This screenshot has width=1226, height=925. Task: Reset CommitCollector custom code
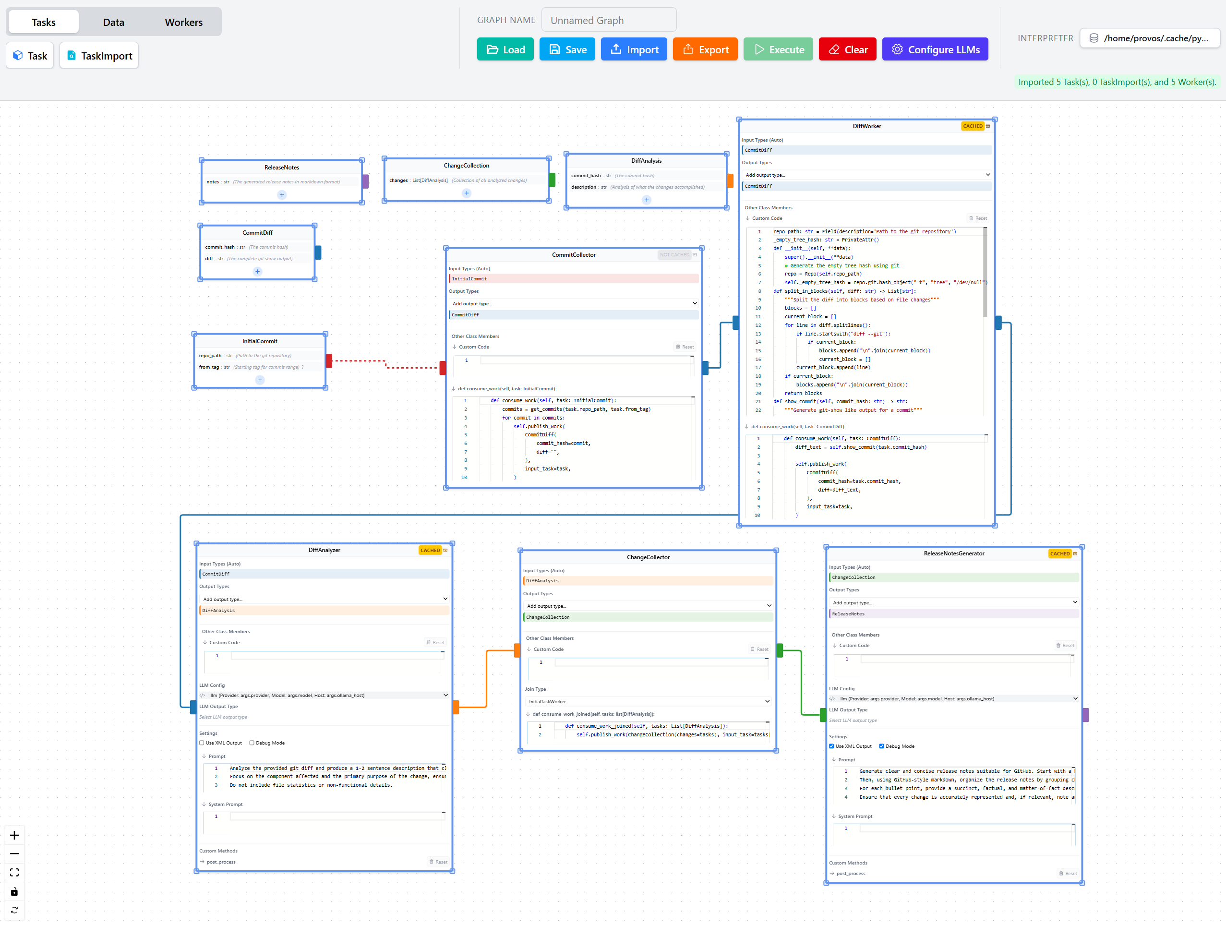(685, 347)
